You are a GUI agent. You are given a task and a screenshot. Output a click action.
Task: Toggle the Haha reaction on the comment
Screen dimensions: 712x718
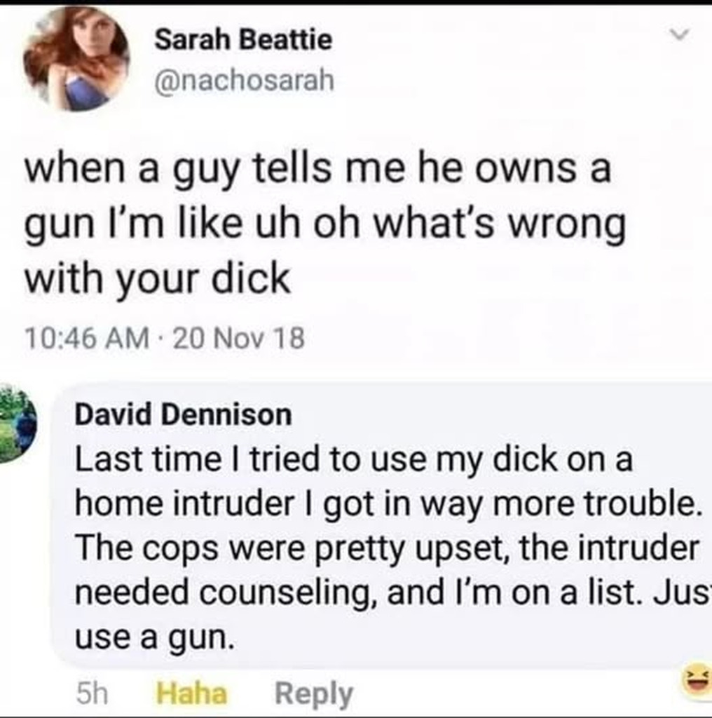click(191, 693)
